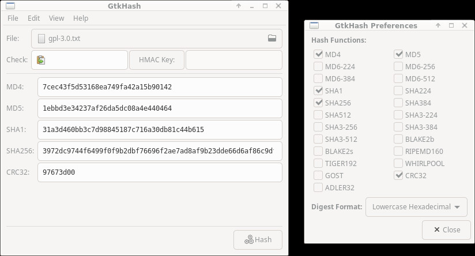The height and width of the screenshot is (256, 475).
Task: Disable the CRC32 checkbox
Action: (x=398, y=175)
